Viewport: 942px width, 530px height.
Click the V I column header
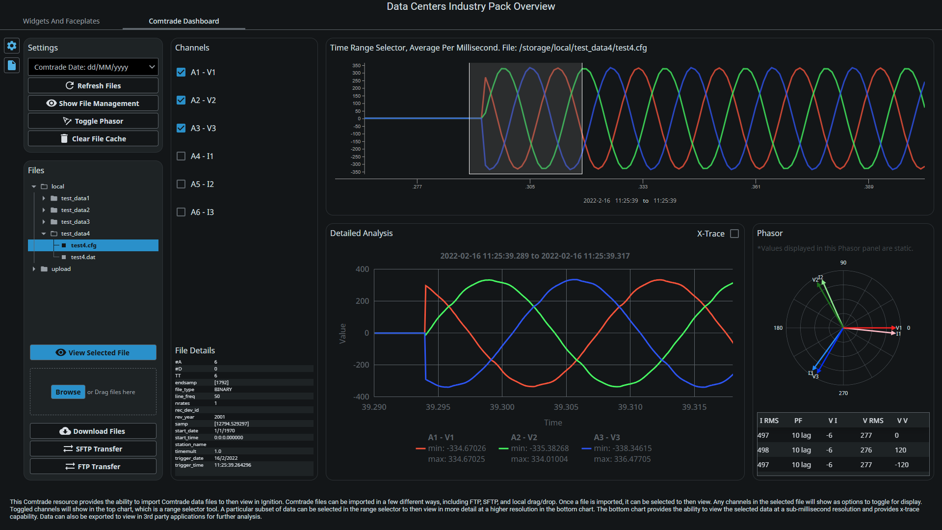click(x=833, y=421)
